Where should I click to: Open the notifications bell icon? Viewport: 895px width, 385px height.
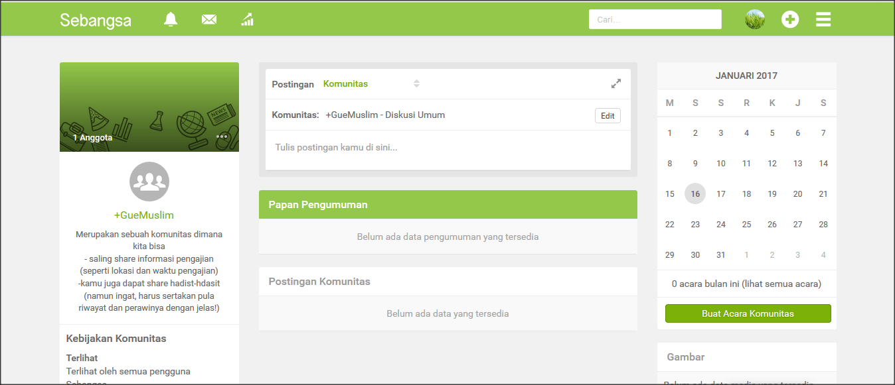(x=170, y=19)
